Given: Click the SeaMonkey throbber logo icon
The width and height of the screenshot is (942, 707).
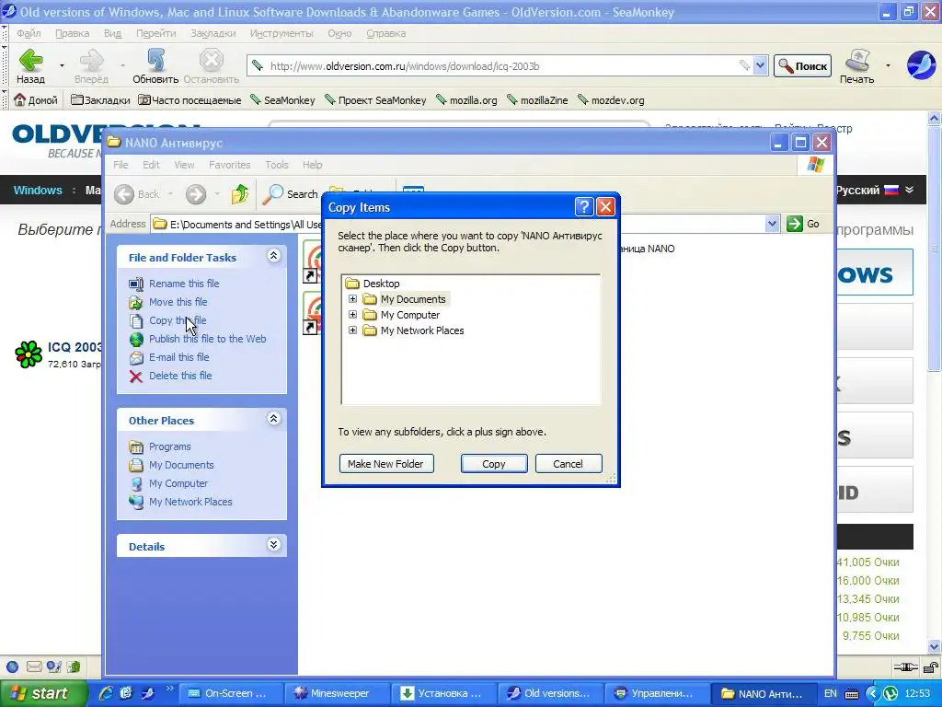Looking at the screenshot, I should click(920, 65).
